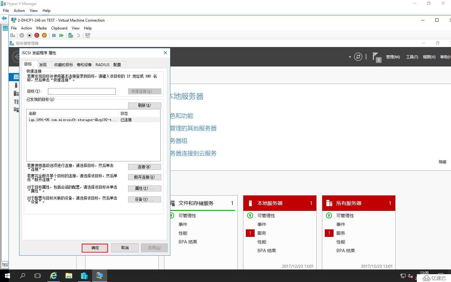This screenshot has height=282, width=451.
Task: Click into the 目标(T) input field
Action: tap(82, 91)
